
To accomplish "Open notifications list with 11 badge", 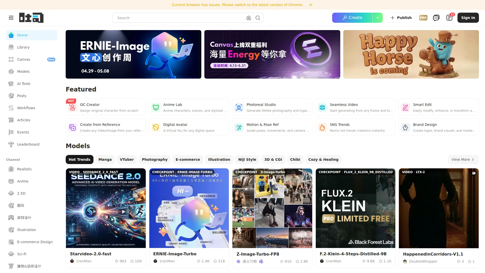I will click(449, 18).
